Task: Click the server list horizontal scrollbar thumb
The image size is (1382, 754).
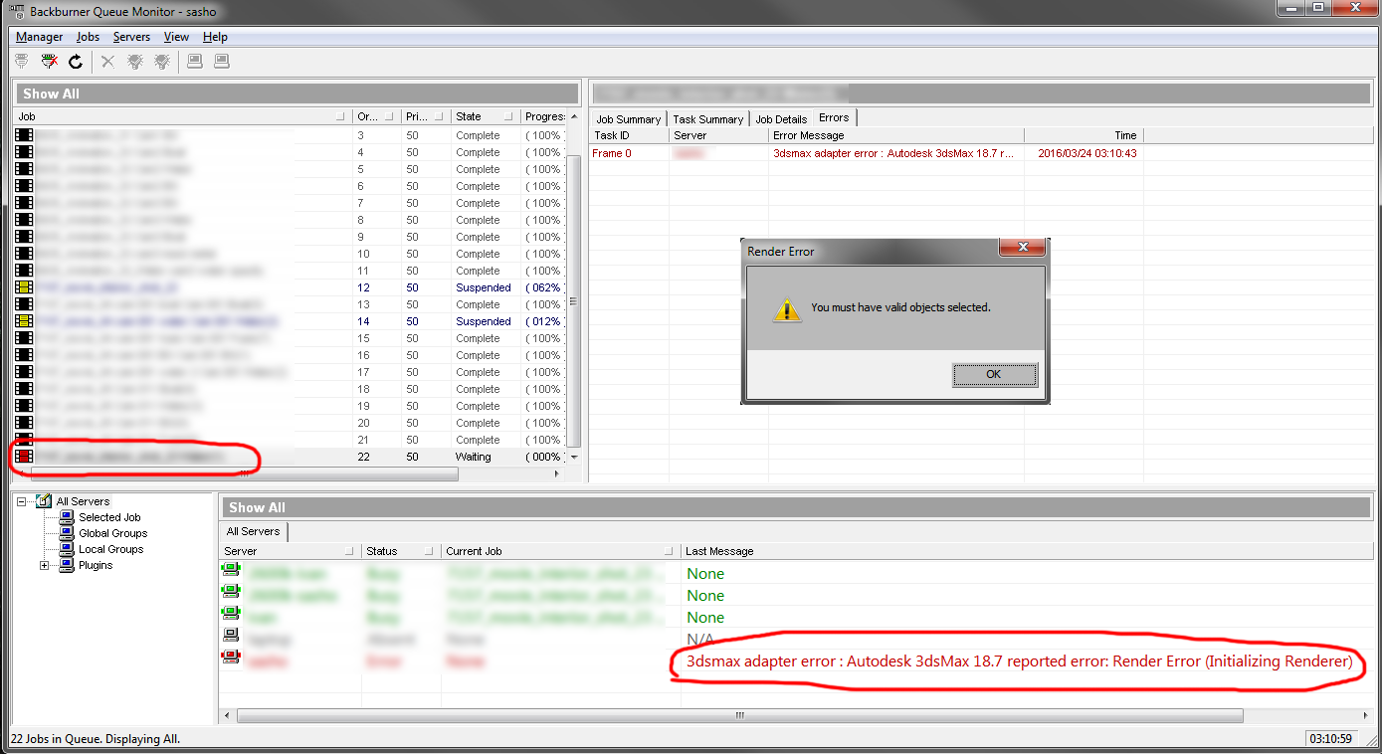Action: (740, 715)
